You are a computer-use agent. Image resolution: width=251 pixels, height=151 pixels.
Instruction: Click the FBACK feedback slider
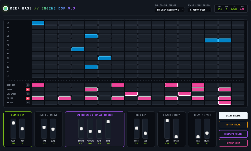point(207,129)
